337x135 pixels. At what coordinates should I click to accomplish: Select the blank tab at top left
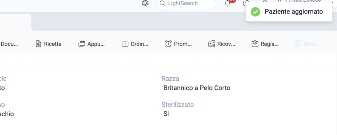click(x=15, y=22)
